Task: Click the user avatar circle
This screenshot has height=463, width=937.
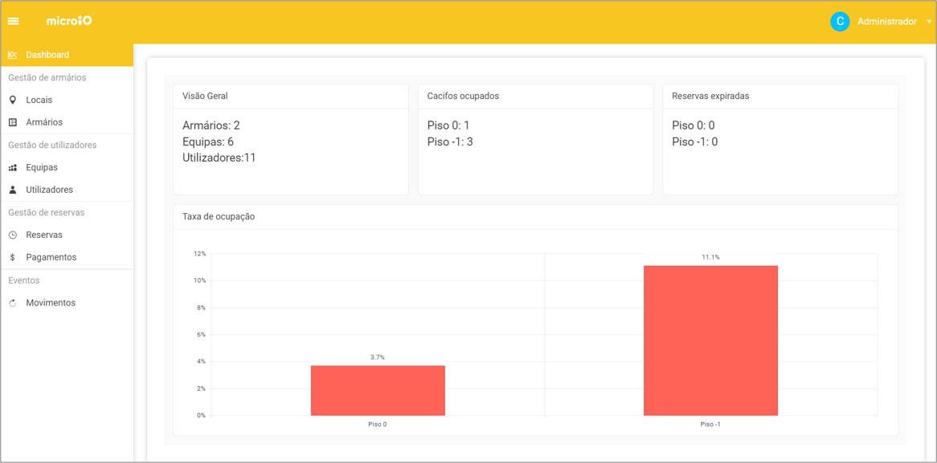Action: [x=840, y=22]
